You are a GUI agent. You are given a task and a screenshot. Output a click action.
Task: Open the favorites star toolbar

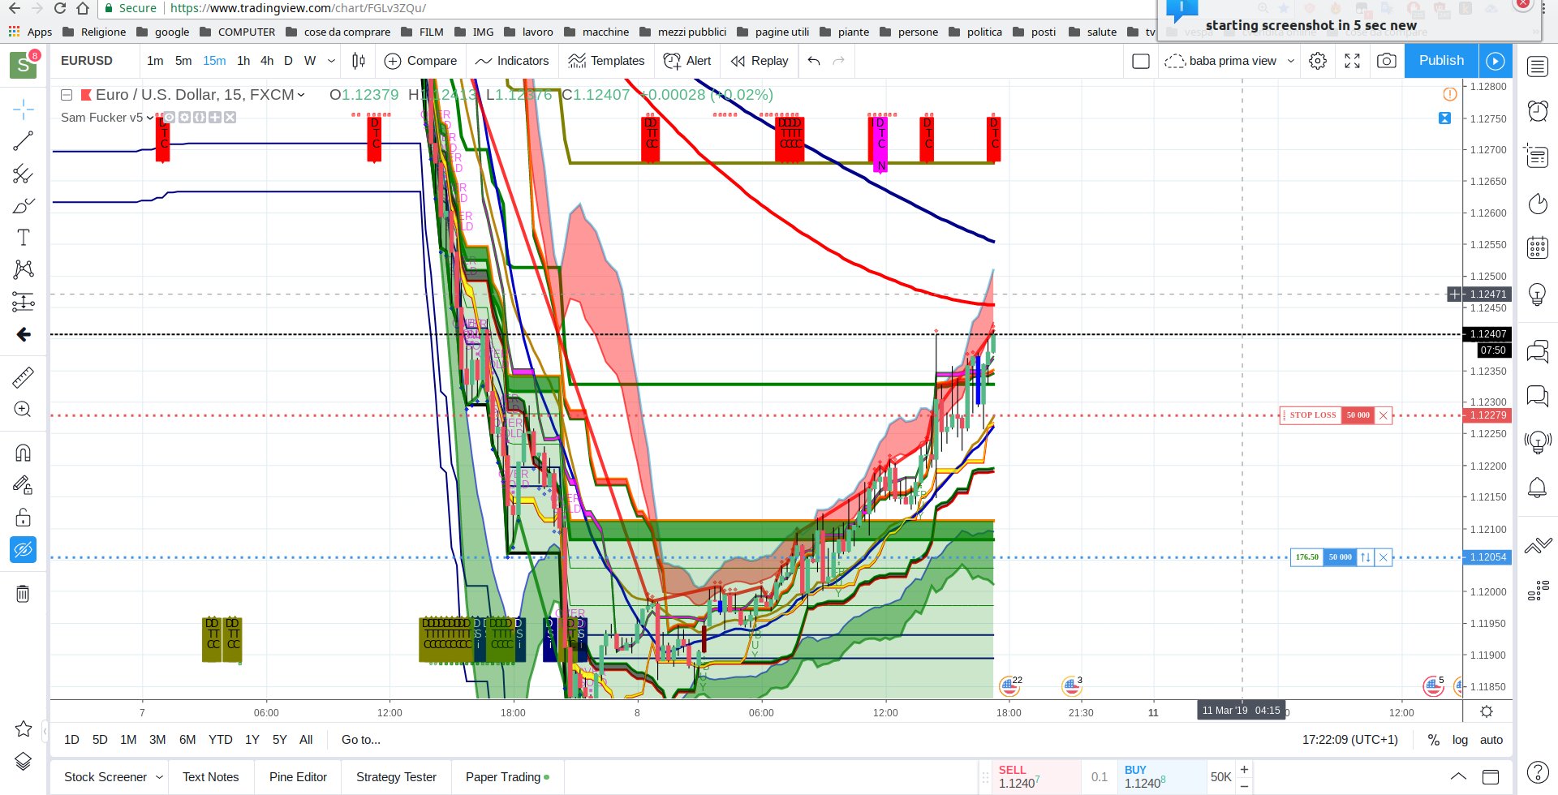pos(24,728)
